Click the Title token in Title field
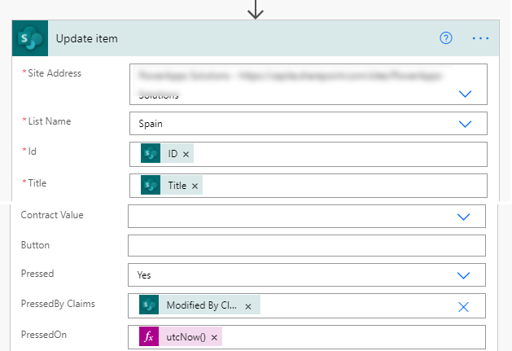Image resolution: width=512 pixels, height=351 pixels. pos(172,185)
